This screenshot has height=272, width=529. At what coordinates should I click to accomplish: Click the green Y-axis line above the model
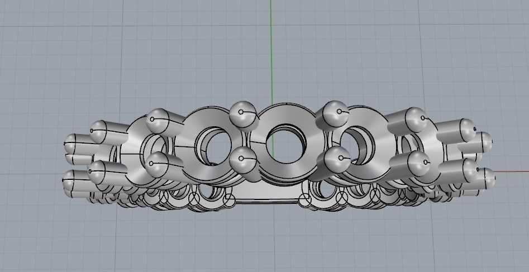click(x=271, y=53)
